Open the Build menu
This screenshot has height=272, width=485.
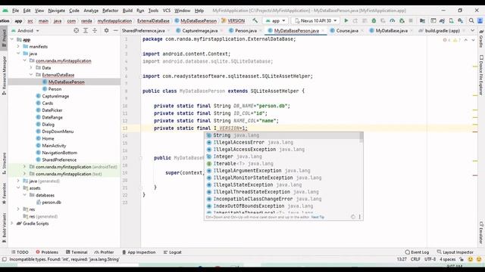tap(127, 11)
